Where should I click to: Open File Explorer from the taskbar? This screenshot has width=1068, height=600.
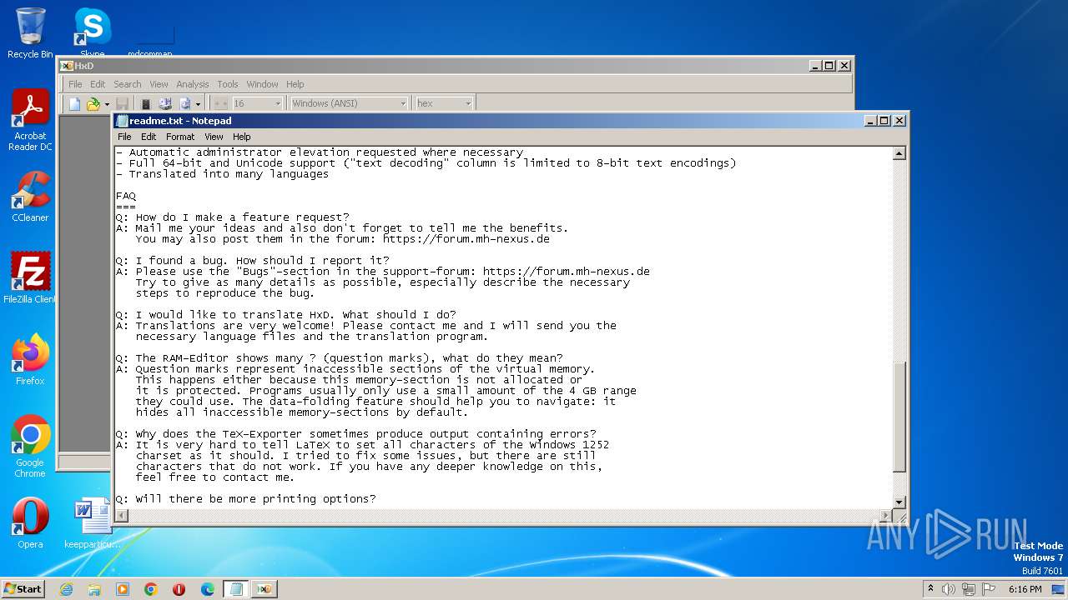(94, 589)
